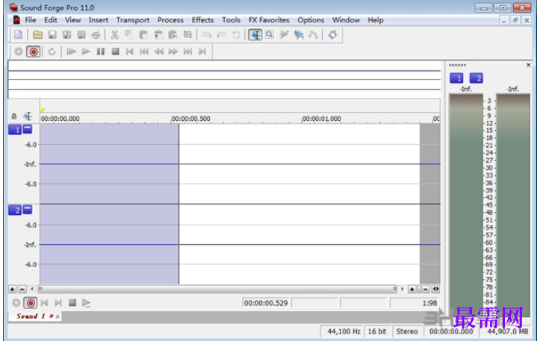Click Play All in transport toolbar
Screen dimensions: 537x341
click(x=71, y=51)
